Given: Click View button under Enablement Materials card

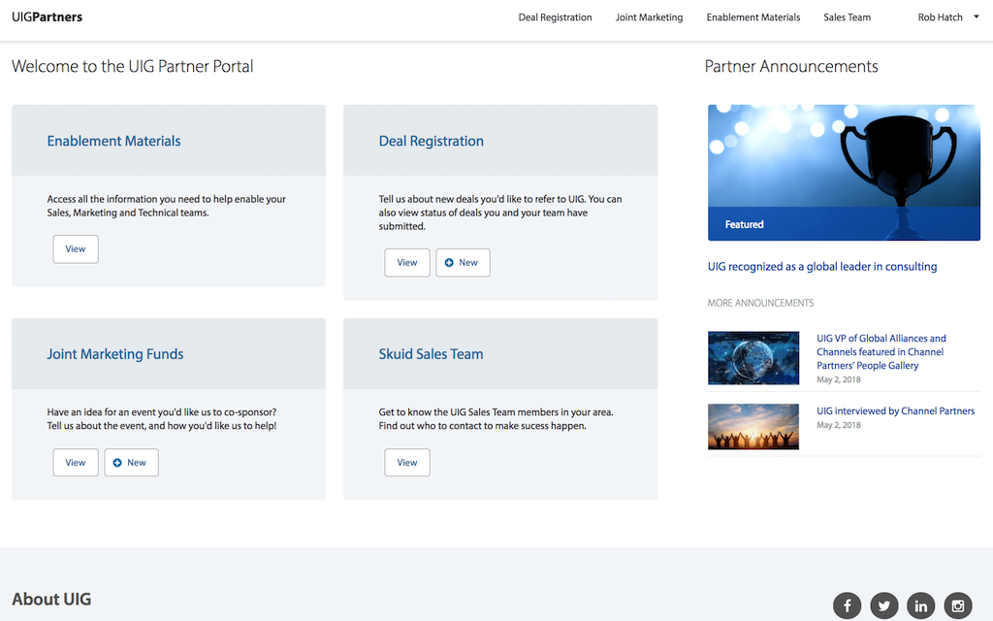Looking at the screenshot, I should click(76, 249).
